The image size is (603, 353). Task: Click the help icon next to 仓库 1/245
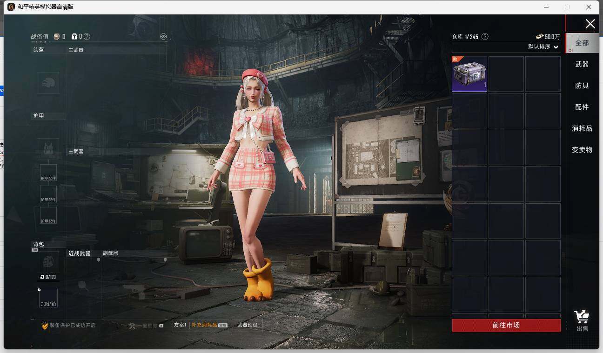click(x=485, y=37)
